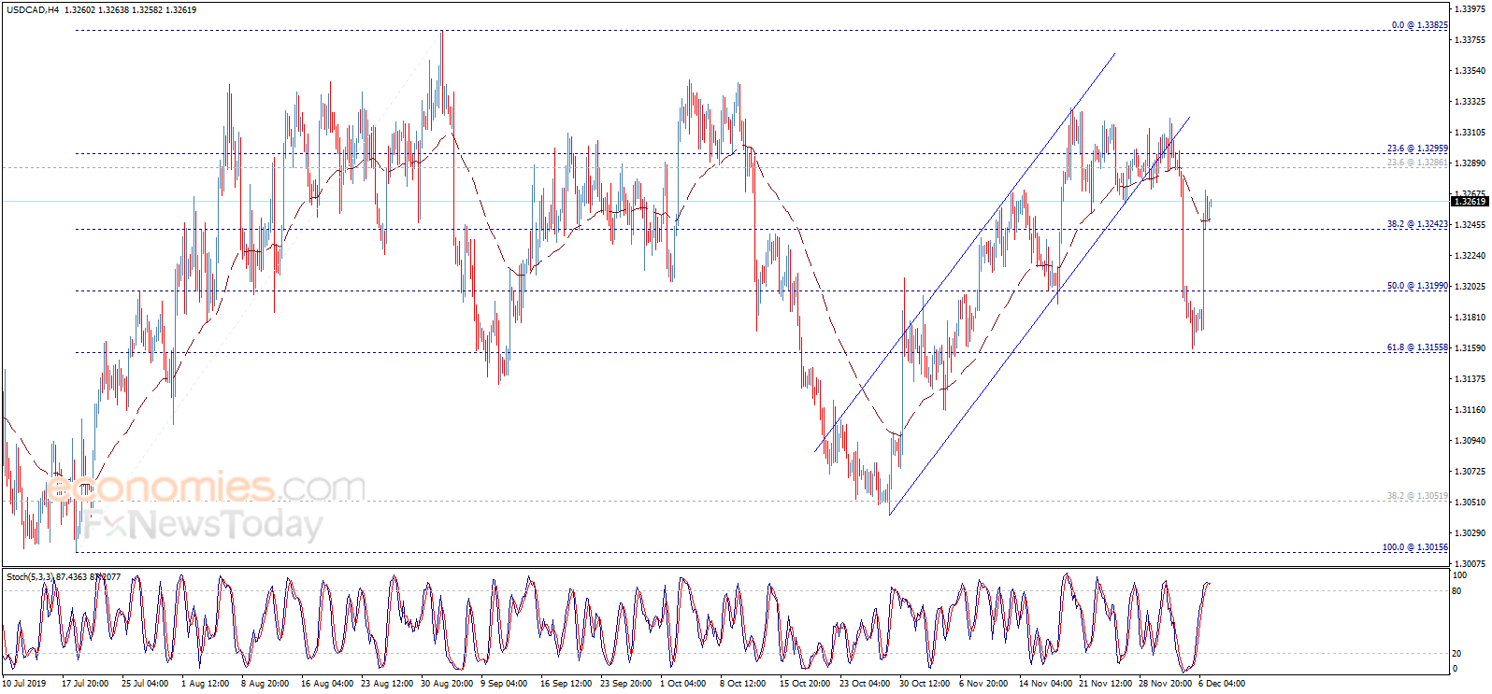Click the stochastic 80 level scale label
This screenshot has height=694, width=1492.
pyautogui.click(x=1457, y=591)
